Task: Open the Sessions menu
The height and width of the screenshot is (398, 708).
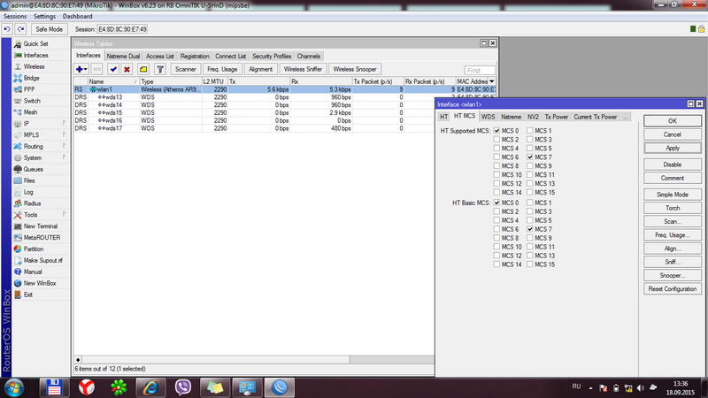Action: [15, 16]
